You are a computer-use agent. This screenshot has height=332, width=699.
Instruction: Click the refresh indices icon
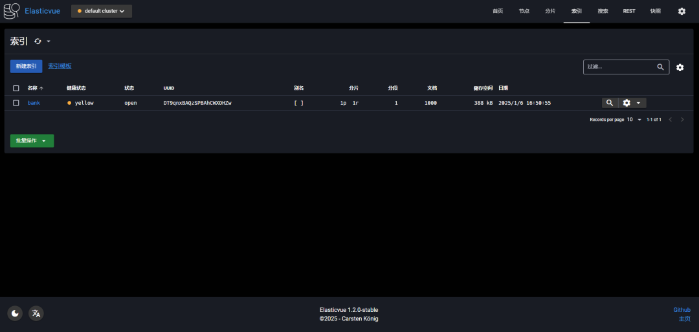coord(38,41)
